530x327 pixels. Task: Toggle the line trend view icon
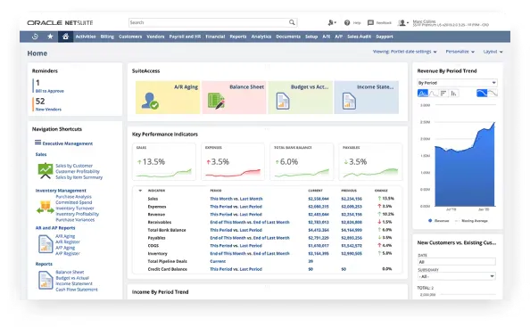tap(493, 93)
